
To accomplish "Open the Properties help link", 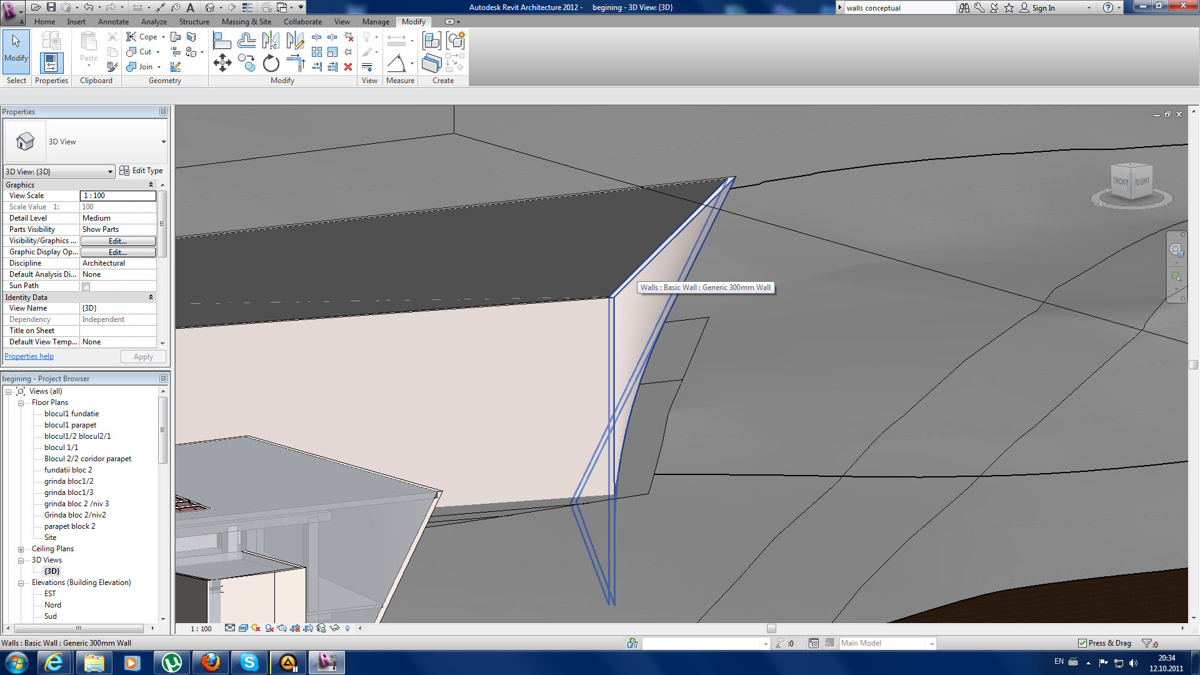I will tap(29, 356).
